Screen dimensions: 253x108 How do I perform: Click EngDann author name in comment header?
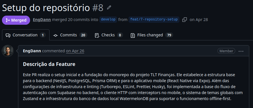pyautogui.click(x=32, y=51)
